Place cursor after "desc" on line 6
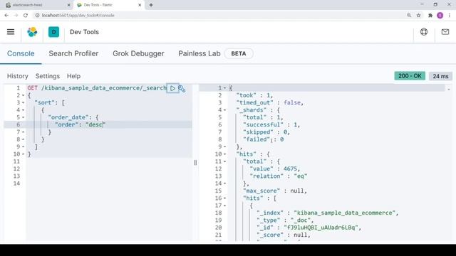The height and width of the screenshot is (256, 456). coord(103,125)
